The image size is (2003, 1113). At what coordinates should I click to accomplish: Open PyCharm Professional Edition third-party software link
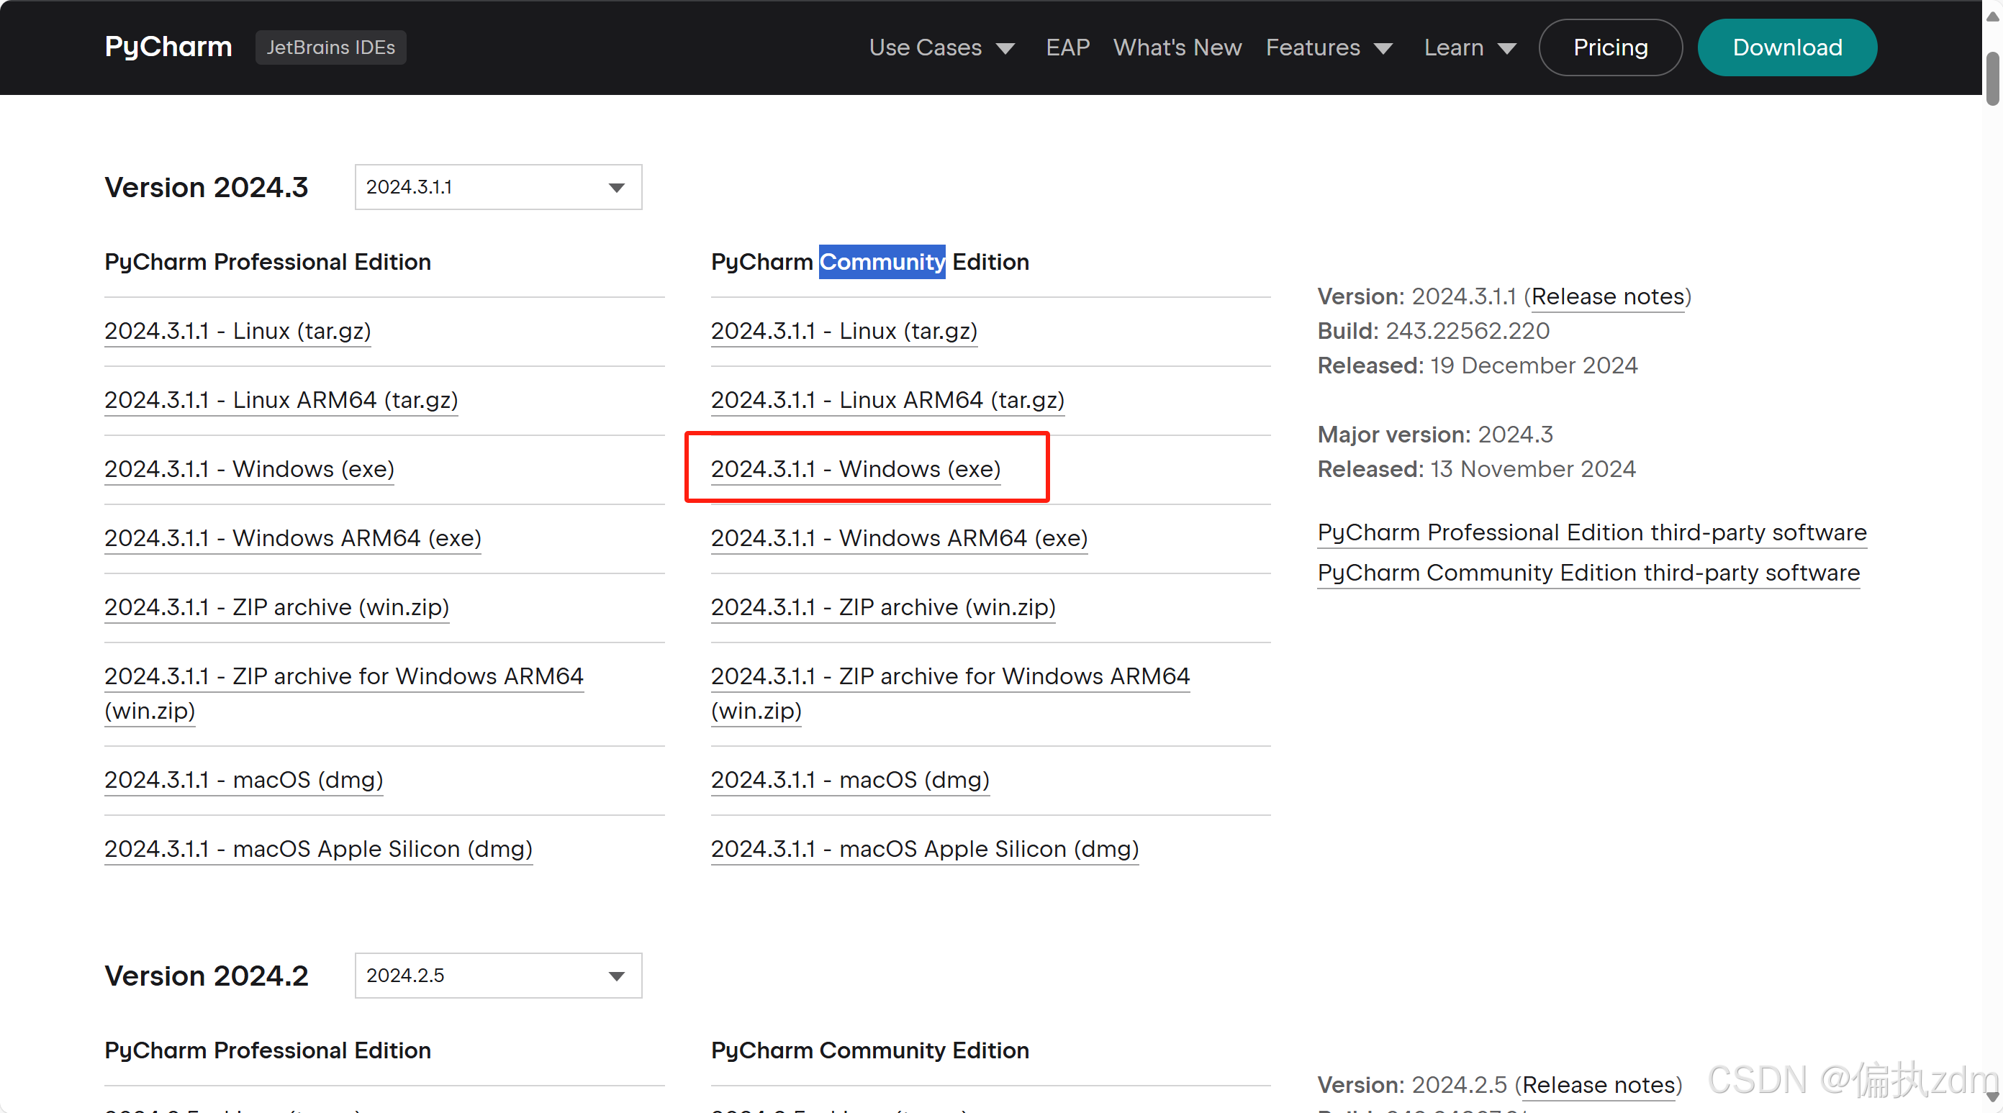1591,532
